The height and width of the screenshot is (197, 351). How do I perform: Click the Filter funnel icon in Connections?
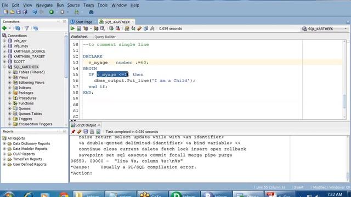point(27,28)
